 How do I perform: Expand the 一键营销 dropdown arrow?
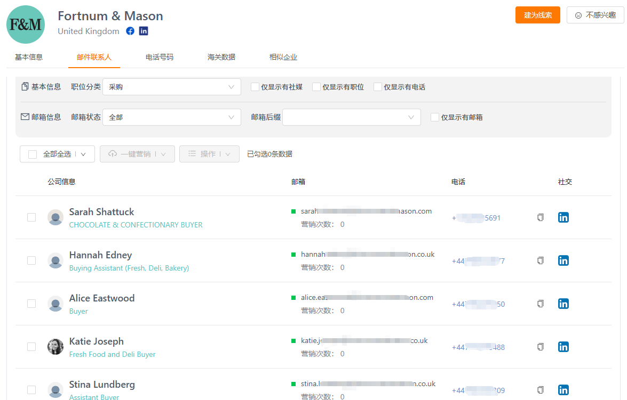(163, 154)
